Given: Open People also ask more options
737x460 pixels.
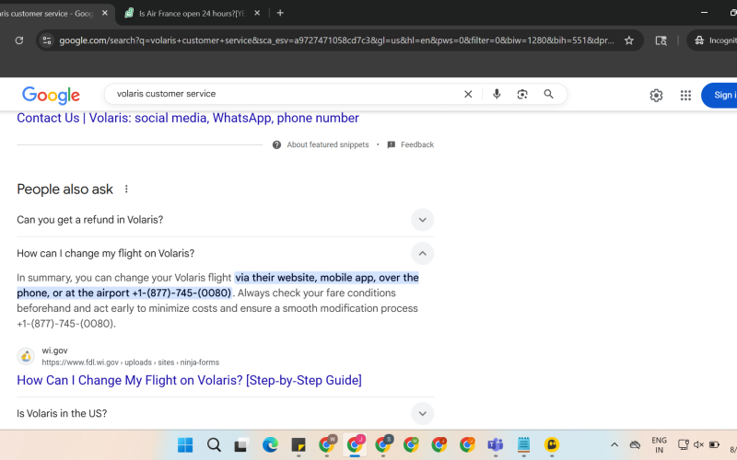Looking at the screenshot, I should coord(126,190).
